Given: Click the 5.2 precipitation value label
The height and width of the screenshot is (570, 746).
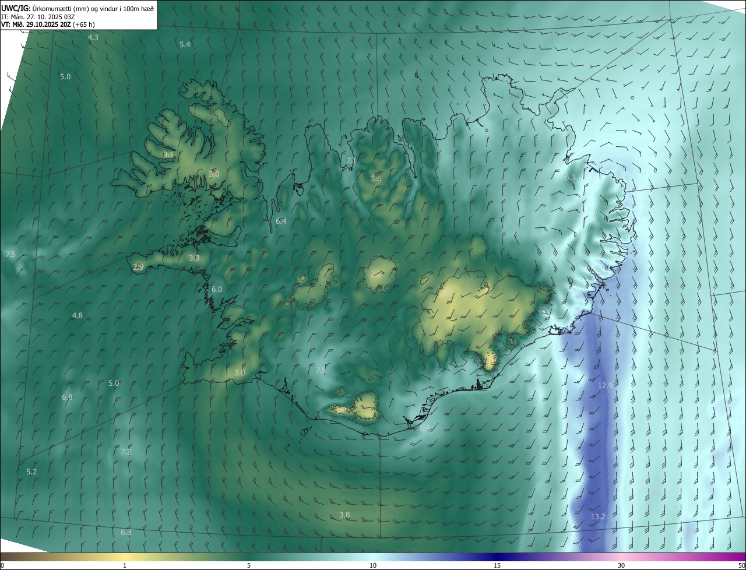Looking at the screenshot, I should tap(31, 472).
